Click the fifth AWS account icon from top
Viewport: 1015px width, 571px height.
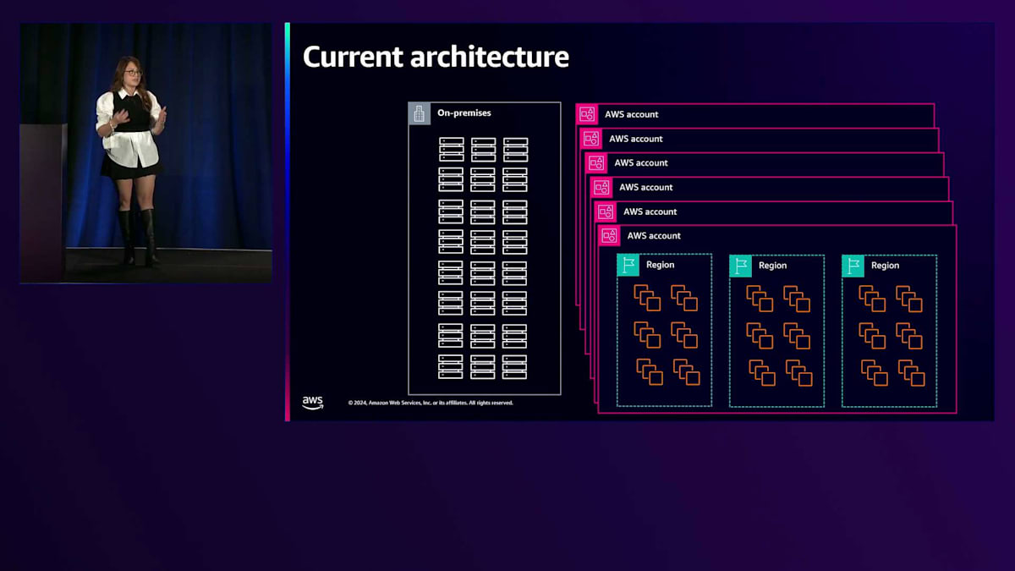(606, 211)
